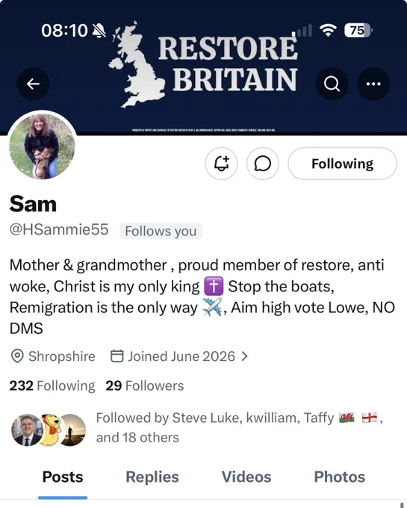Screen dimensions: 407x508
Task: Open the three-dot more options menu
Action: coord(373,84)
